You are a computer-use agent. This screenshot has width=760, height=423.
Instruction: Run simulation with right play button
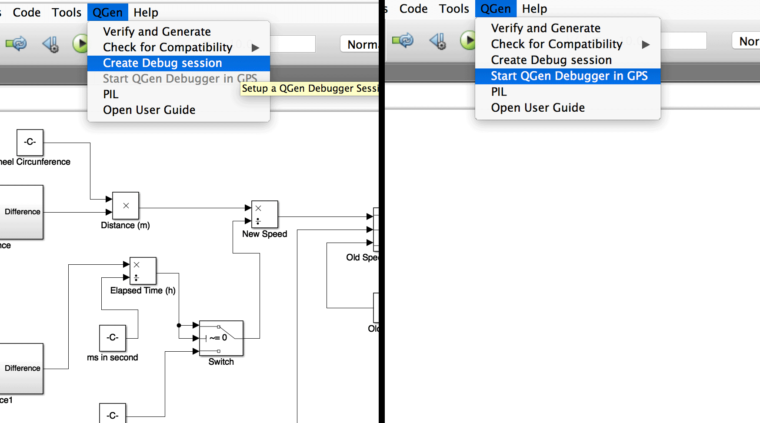(468, 40)
